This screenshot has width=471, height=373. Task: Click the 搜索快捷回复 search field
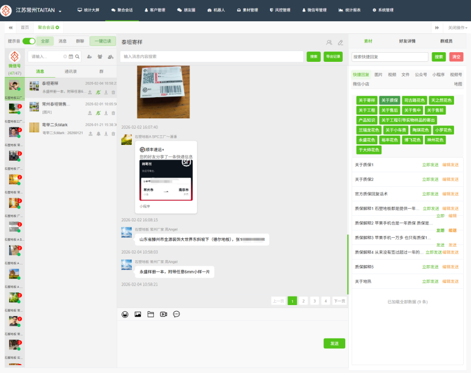[390, 56]
